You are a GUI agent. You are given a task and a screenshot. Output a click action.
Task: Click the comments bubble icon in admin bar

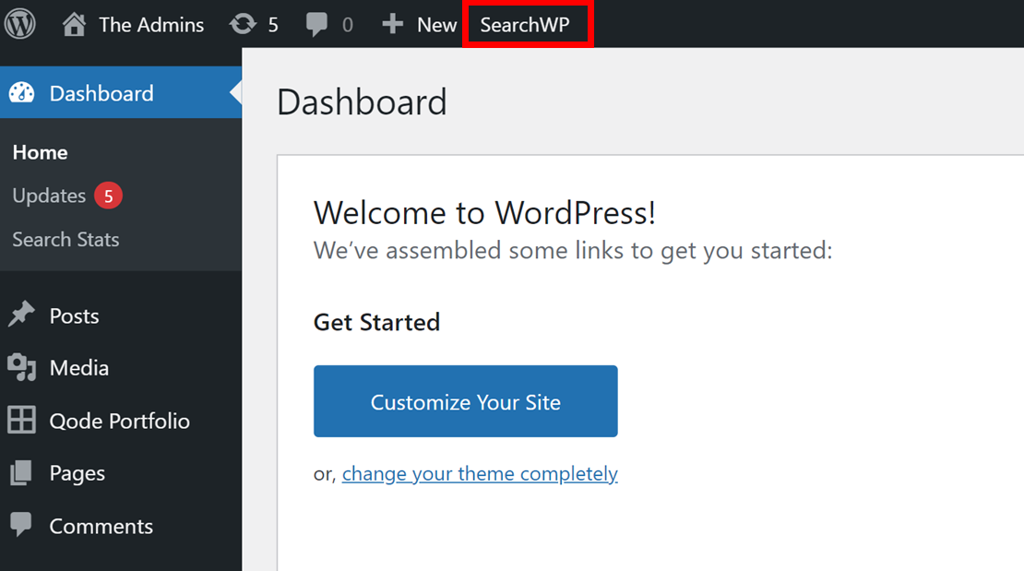pyautogui.click(x=316, y=25)
